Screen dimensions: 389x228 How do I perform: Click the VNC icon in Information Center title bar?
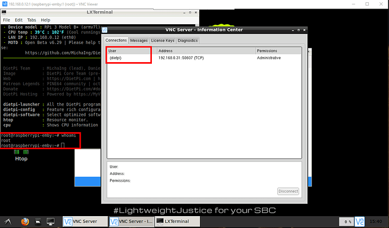click(x=104, y=30)
